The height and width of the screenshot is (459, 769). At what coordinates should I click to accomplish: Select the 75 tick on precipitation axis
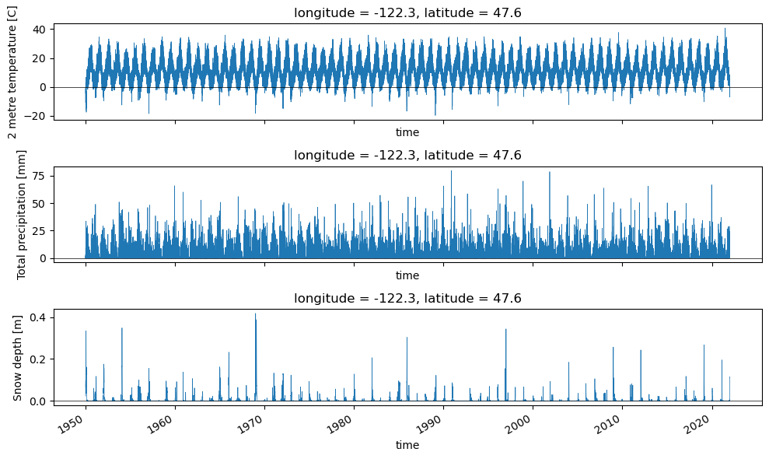(40, 177)
